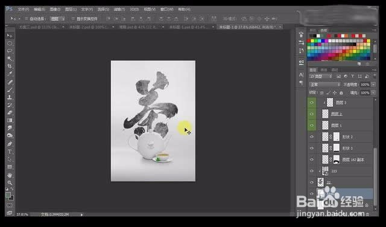
Task: Select the Brush tool
Action: pos(10,90)
